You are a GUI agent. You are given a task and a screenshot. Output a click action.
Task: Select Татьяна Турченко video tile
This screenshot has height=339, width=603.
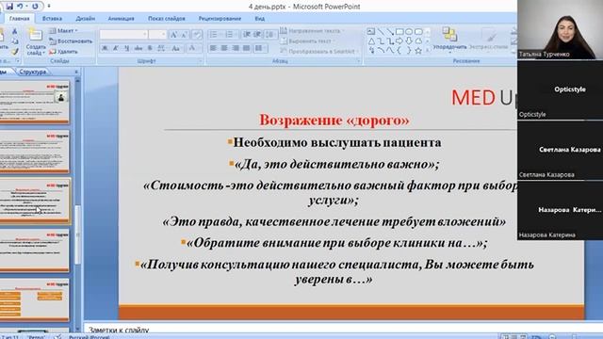(561, 29)
